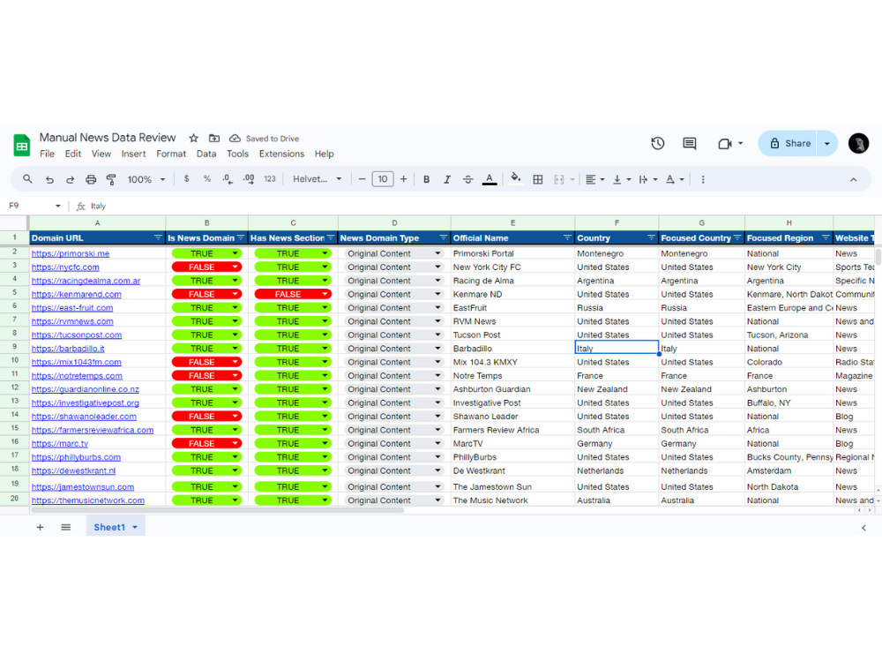Viewport: 882px width, 662px height.
Task: Open text rotation options
Action: [x=675, y=179]
